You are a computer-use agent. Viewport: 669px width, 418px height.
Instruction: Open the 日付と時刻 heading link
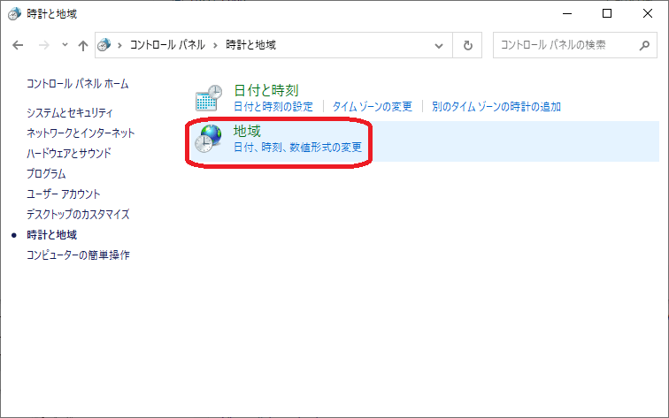tap(265, 90)
